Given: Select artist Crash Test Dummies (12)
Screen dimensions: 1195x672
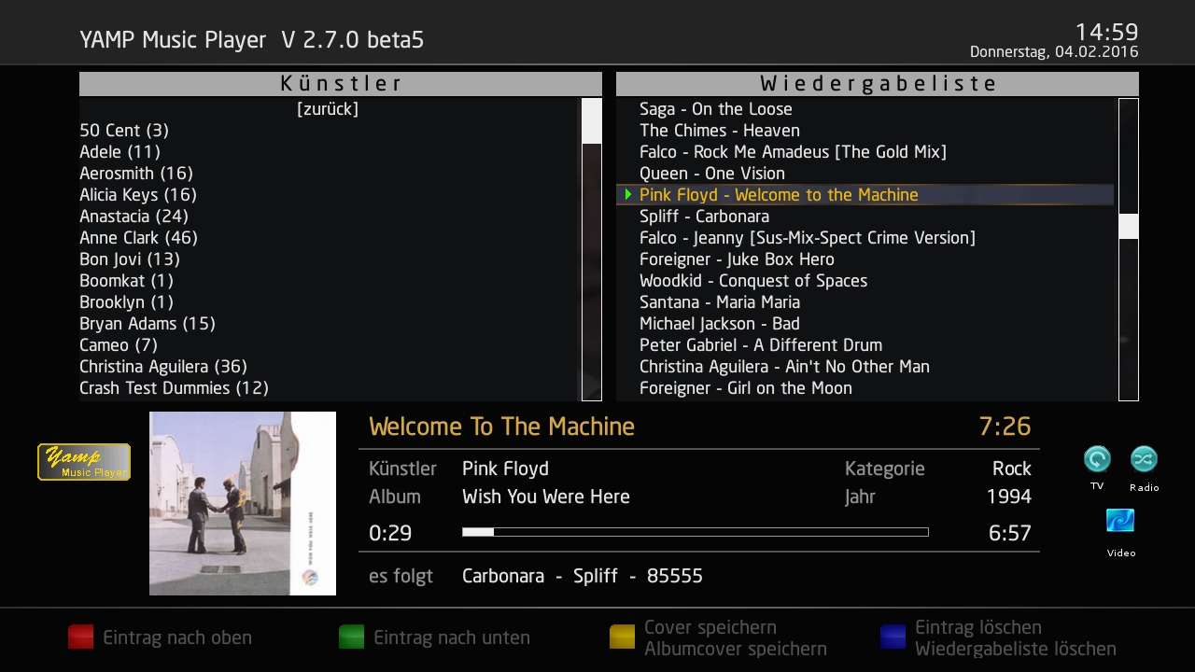Looking at the screenshot, I should (174, 388).
